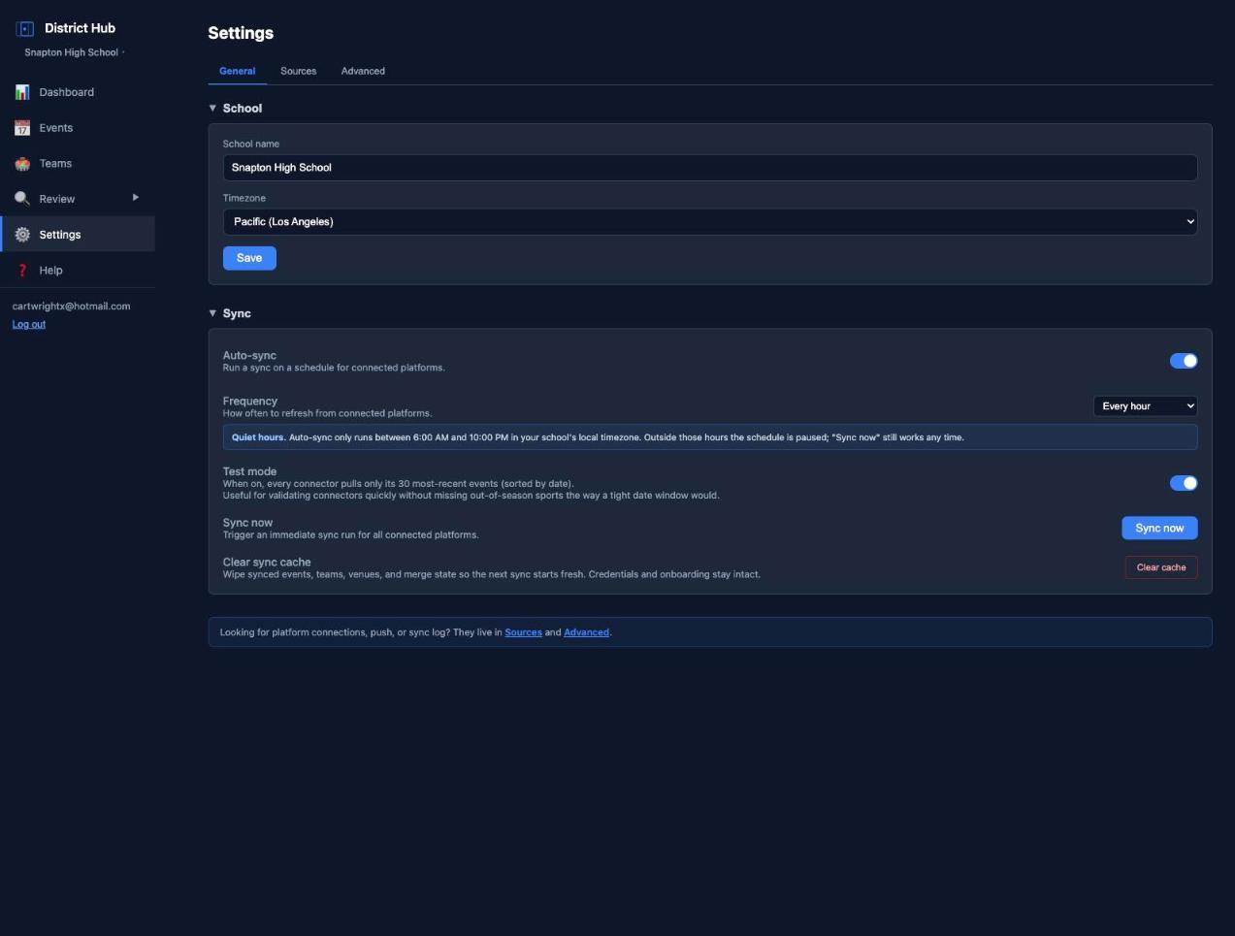Viewport: 1235px width, 936px height.
Task: Click the Events calendar icon
Action: click(x=22, y=128)
